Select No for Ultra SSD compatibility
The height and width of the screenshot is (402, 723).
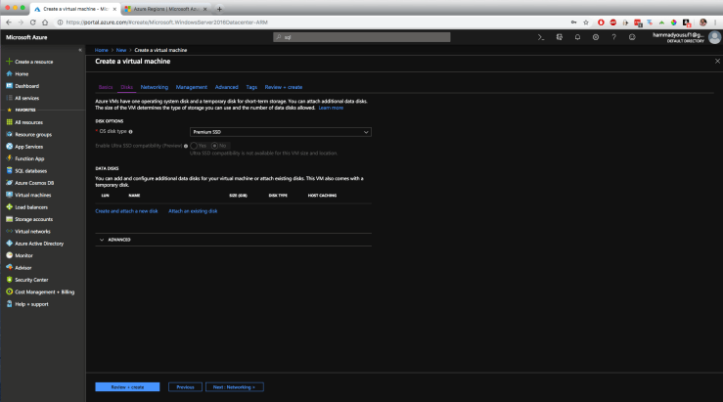pyautogui.click(x=215, y=145)
